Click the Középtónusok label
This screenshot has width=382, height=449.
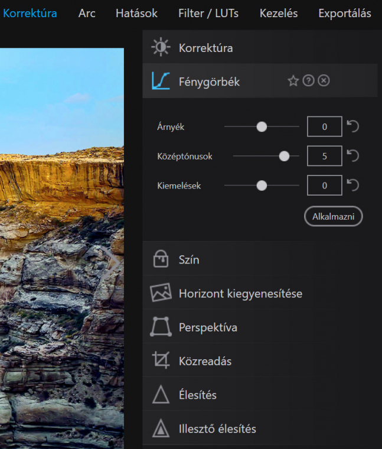coord(185,157)
